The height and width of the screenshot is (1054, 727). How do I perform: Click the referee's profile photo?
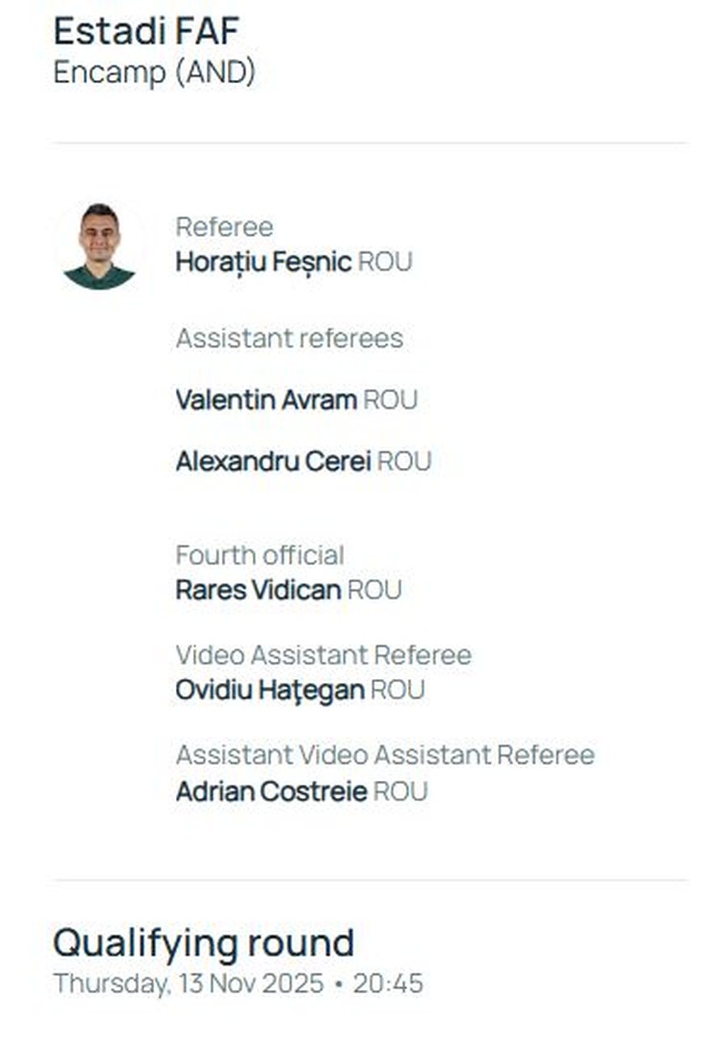(99, 246)
